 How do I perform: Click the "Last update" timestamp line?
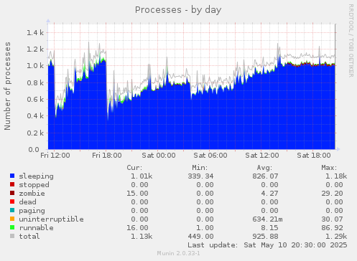267,245
